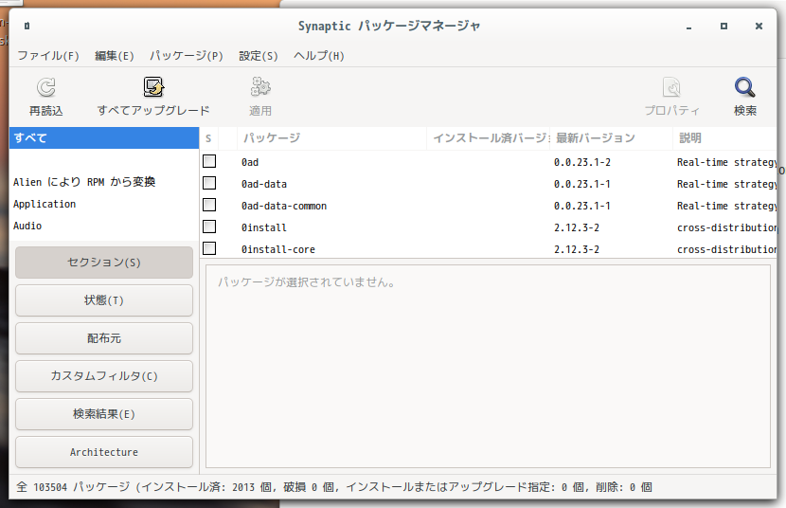Select the 0install-core package name
The image size is (786, 508).
[x=277, y=249]
